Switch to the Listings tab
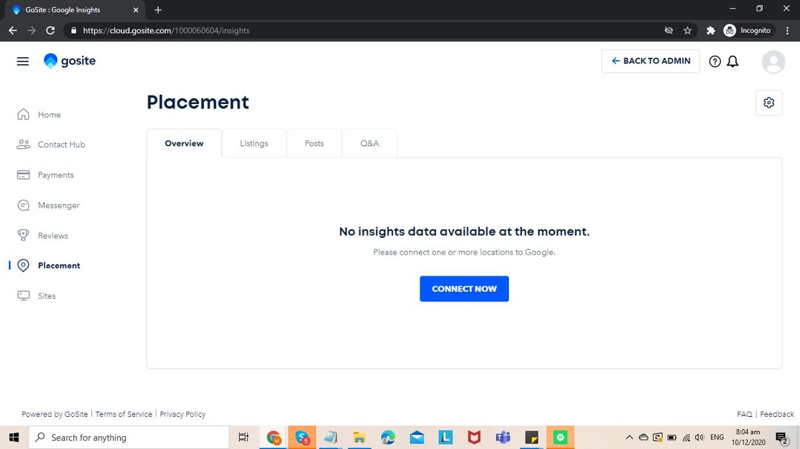Screen dimensions: 800x449 (x=254, y=144)
